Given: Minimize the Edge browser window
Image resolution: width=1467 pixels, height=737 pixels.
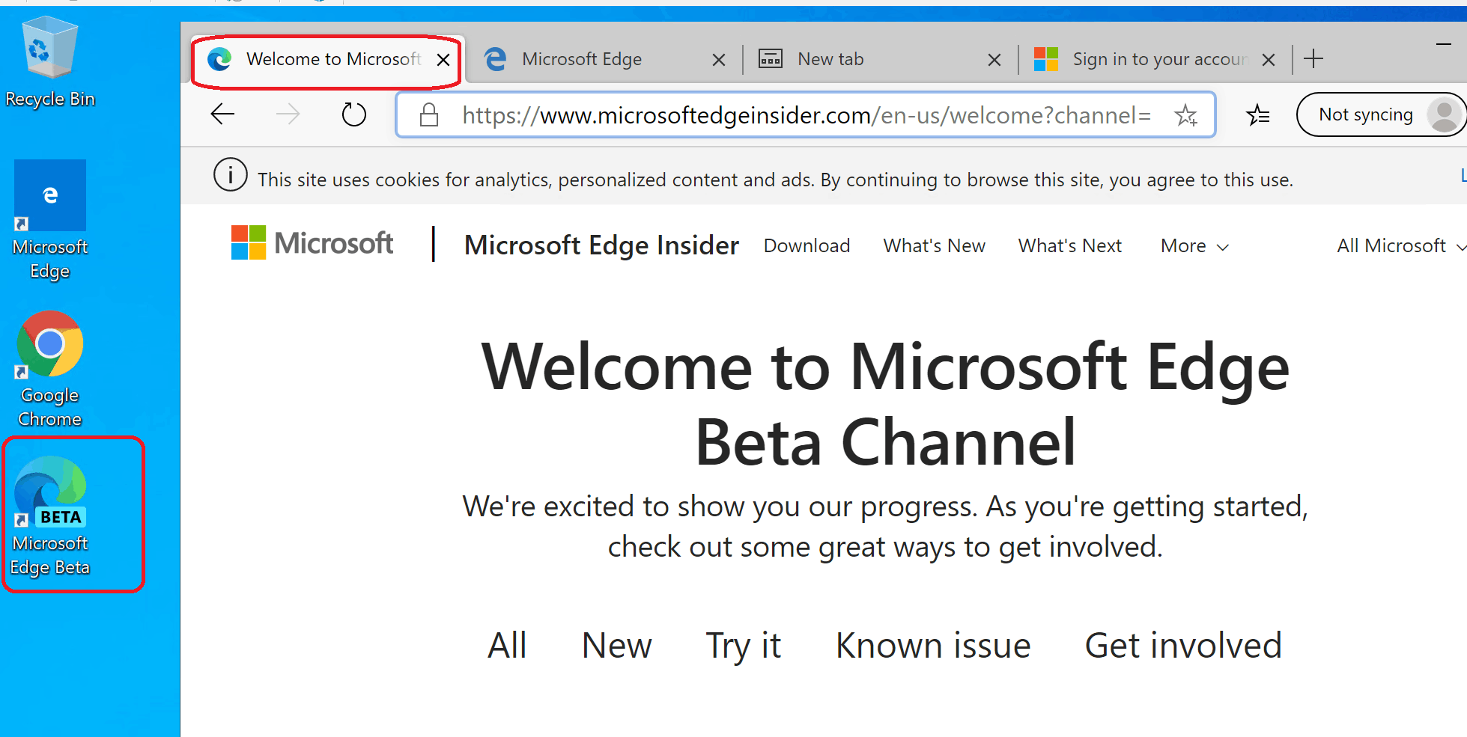Looking at the screenshot, I should (1443, 45).
